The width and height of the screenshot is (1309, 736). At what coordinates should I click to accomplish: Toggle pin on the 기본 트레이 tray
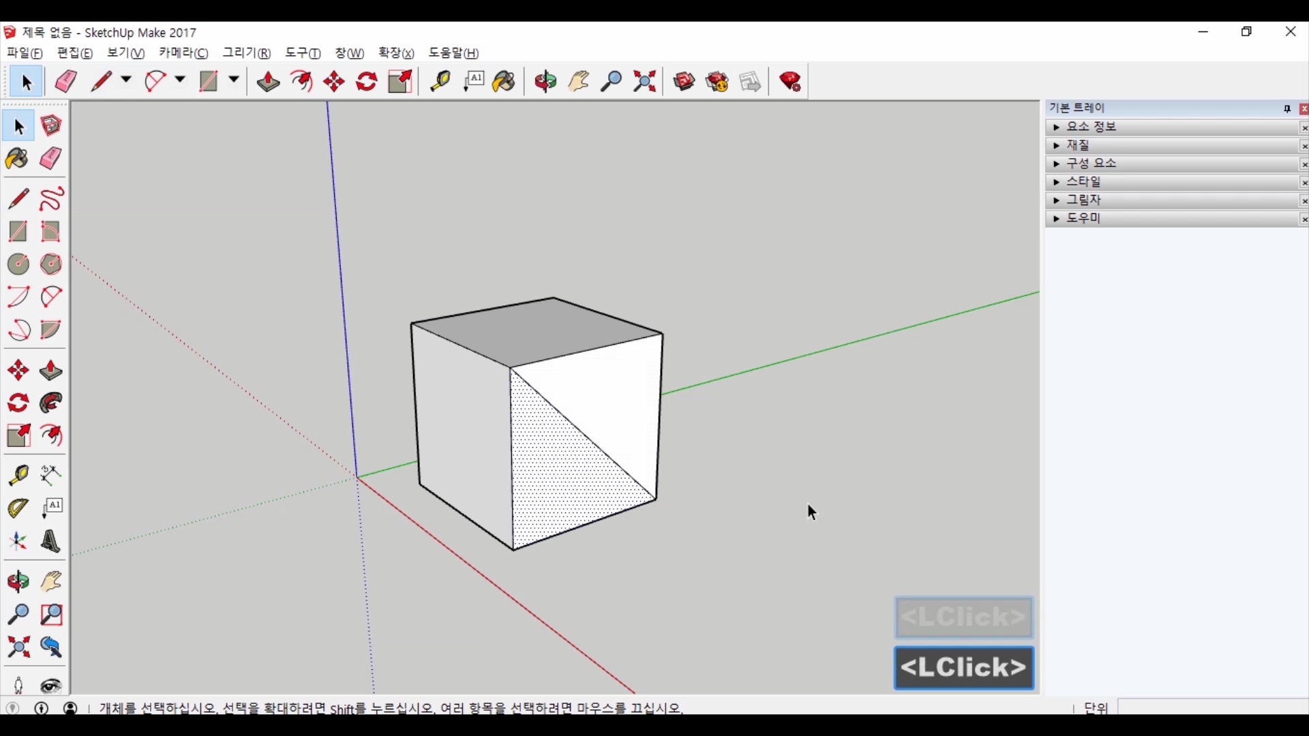coord(1287,109)
